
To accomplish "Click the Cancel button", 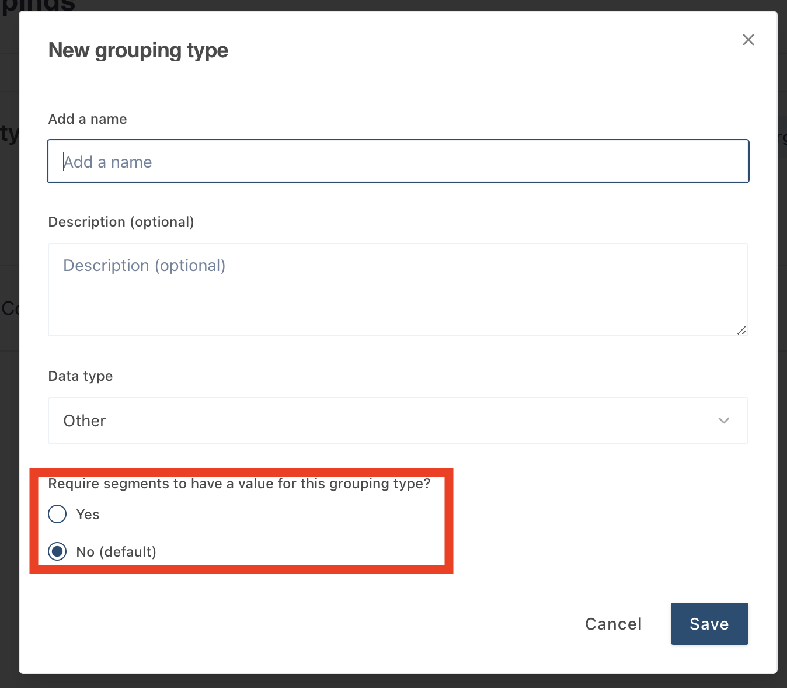I will click(x=613, y=624).
